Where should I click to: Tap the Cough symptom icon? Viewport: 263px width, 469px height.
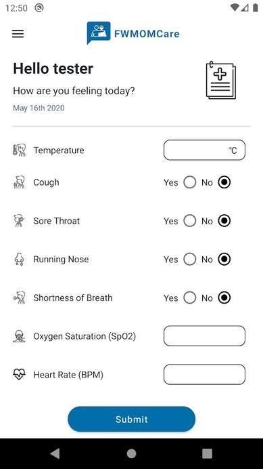20,182
